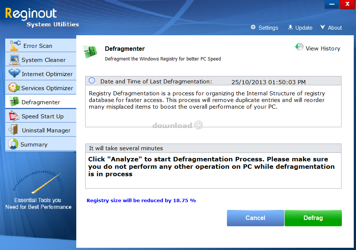Click the Uninstall Manager door icon

point(14,130)
